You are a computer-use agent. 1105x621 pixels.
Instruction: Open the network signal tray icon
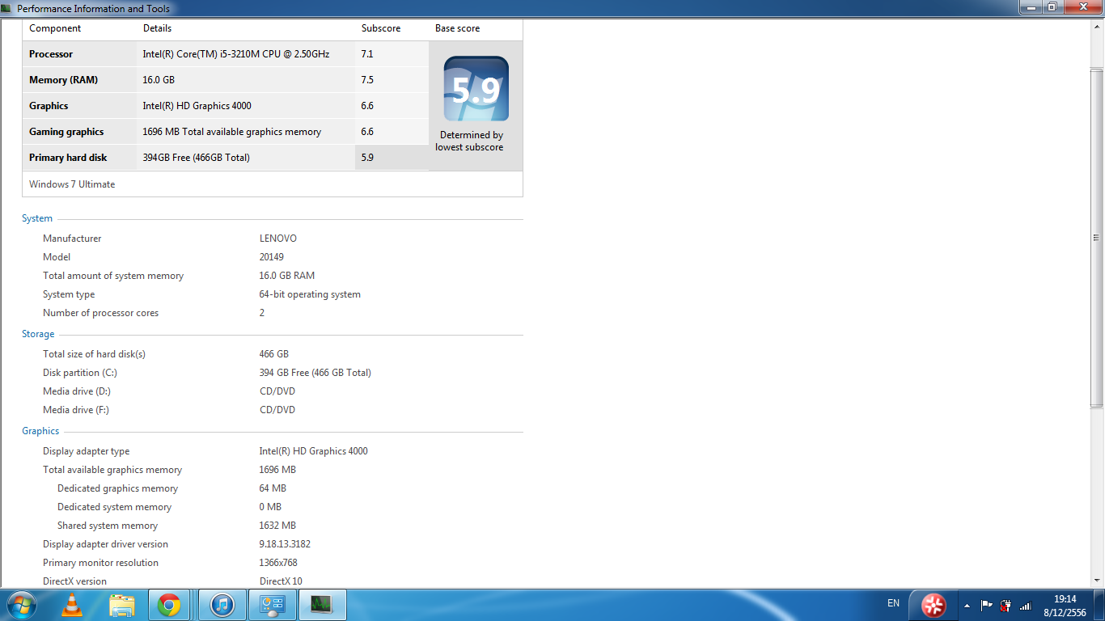pos(1025,605)
